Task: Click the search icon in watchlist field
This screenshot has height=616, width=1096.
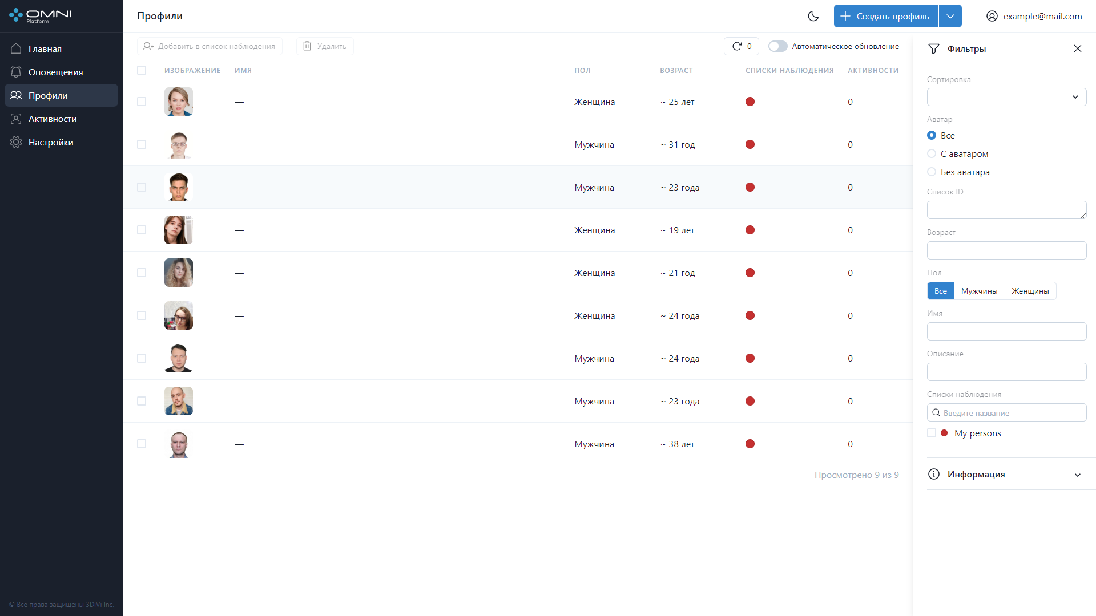Action: (x=936, y=412)
